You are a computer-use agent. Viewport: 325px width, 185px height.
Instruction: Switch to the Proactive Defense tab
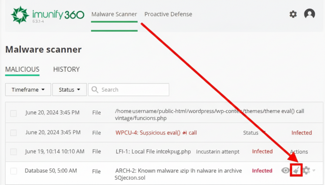[168, 14]
